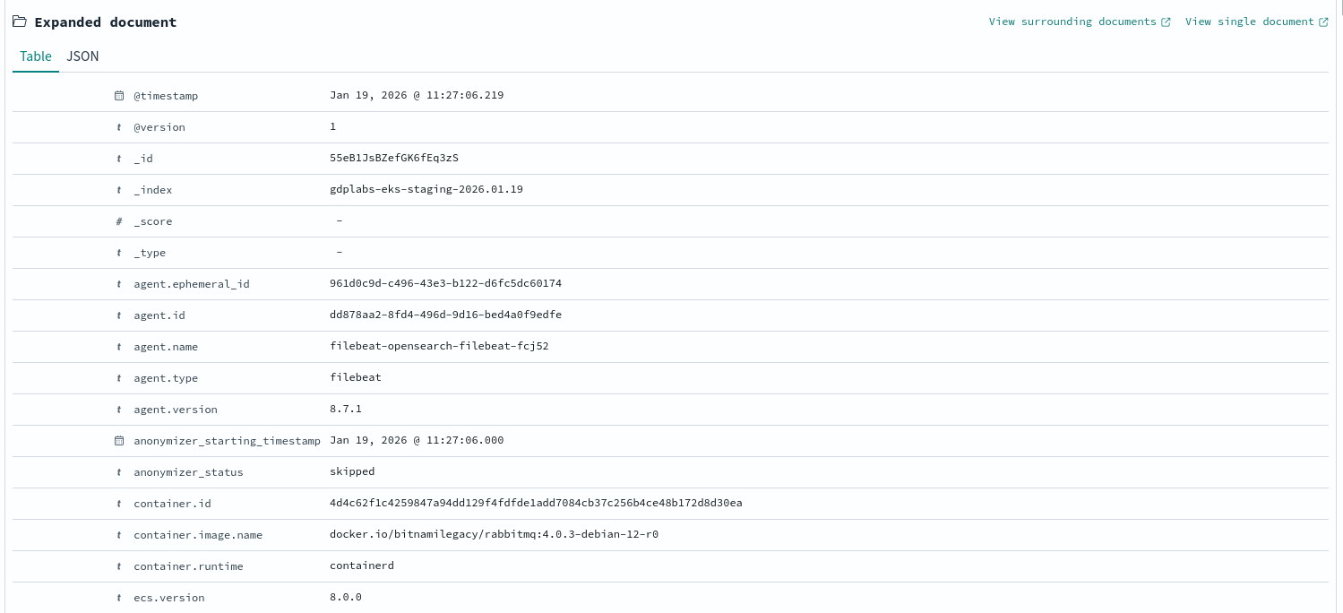Click the agent.version value 8.7.1
The image size is (1343, 613).
(346, 410)
